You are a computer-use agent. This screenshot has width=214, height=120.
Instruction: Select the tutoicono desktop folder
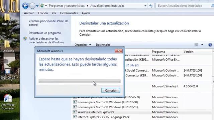coord(7,46)
